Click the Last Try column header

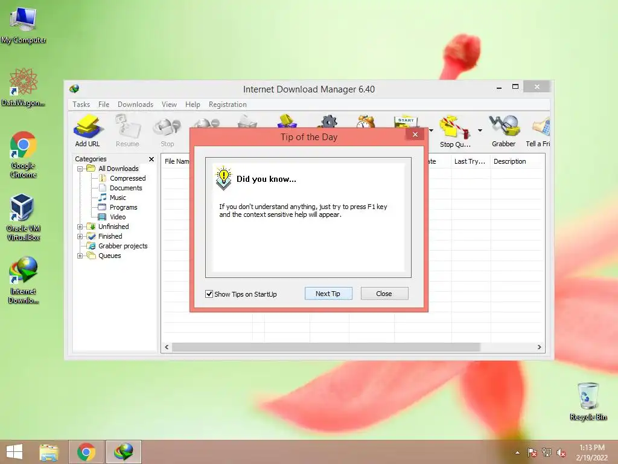pos(470,161)
